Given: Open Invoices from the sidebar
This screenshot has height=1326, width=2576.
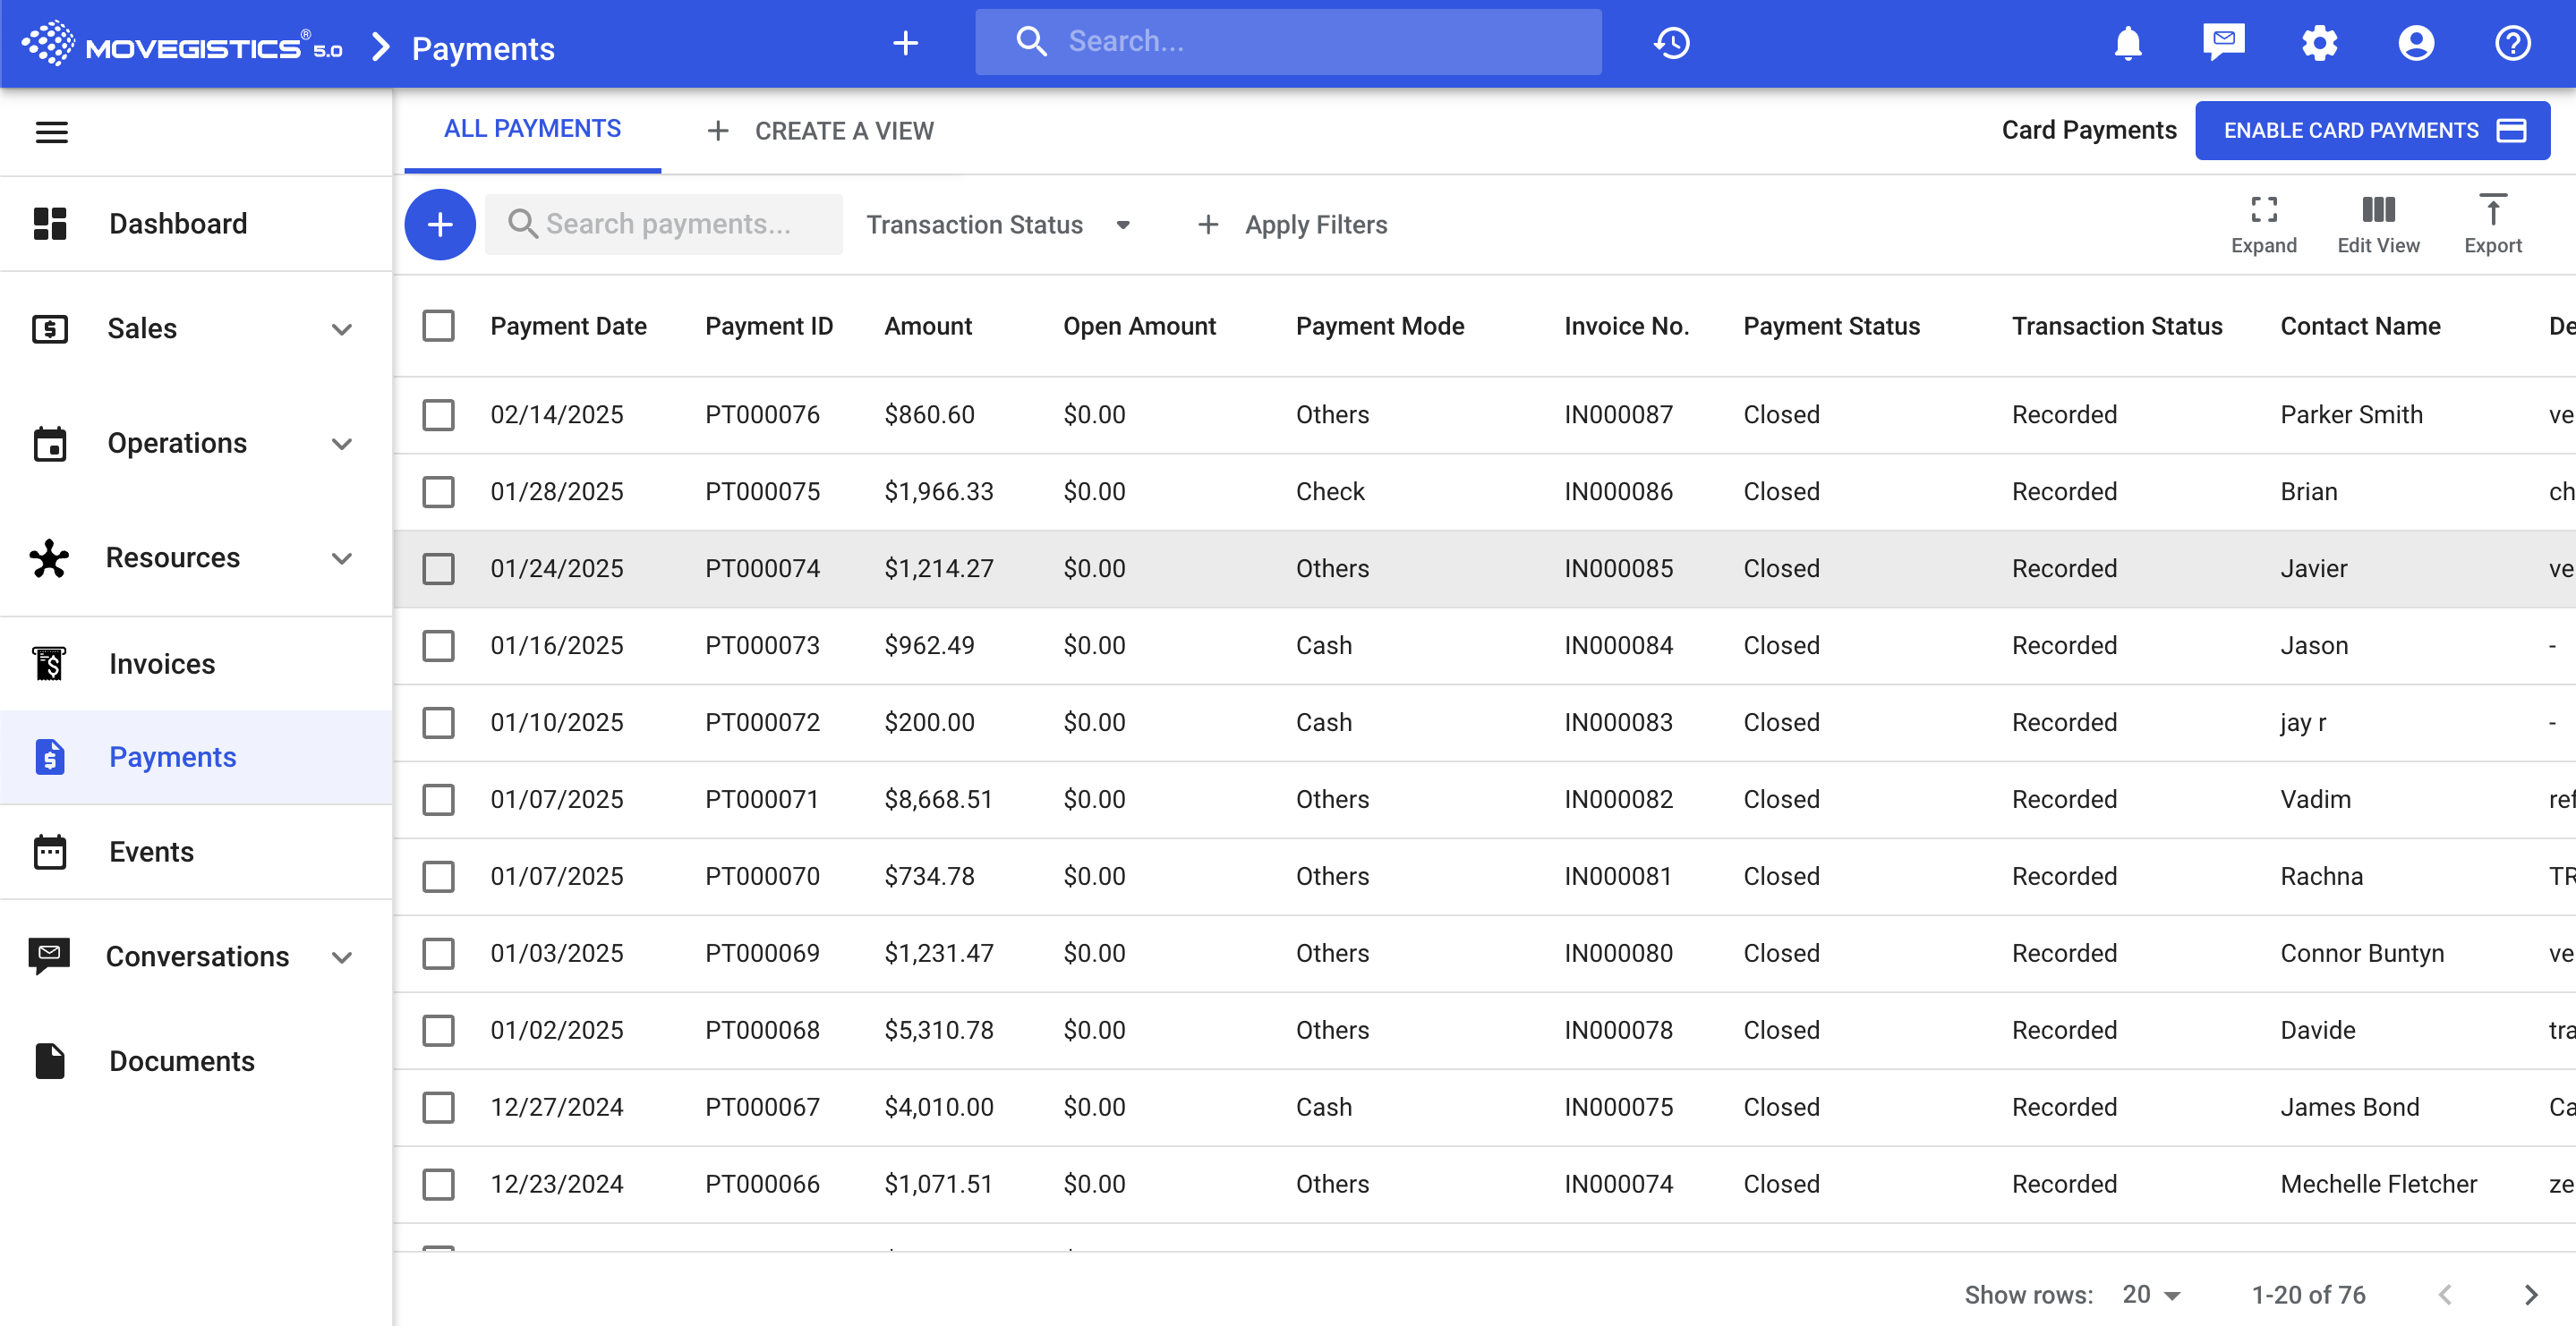Looking at the screenshot, I should click(x=162, y=664).
